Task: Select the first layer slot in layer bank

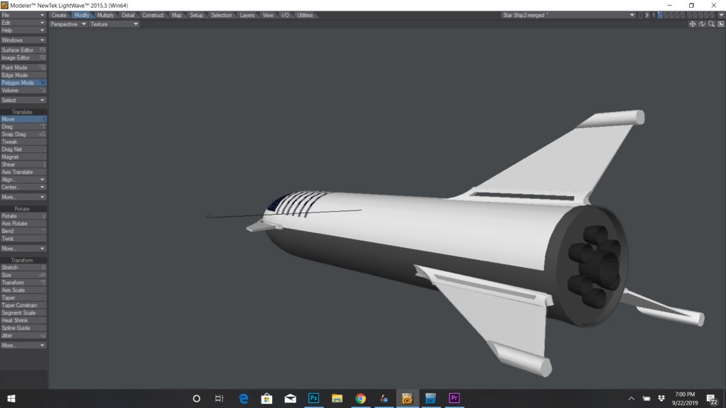Action: coord(660,15)
